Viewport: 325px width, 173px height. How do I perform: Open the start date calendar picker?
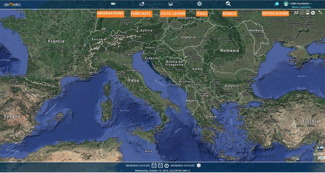[x=154, y=165]
